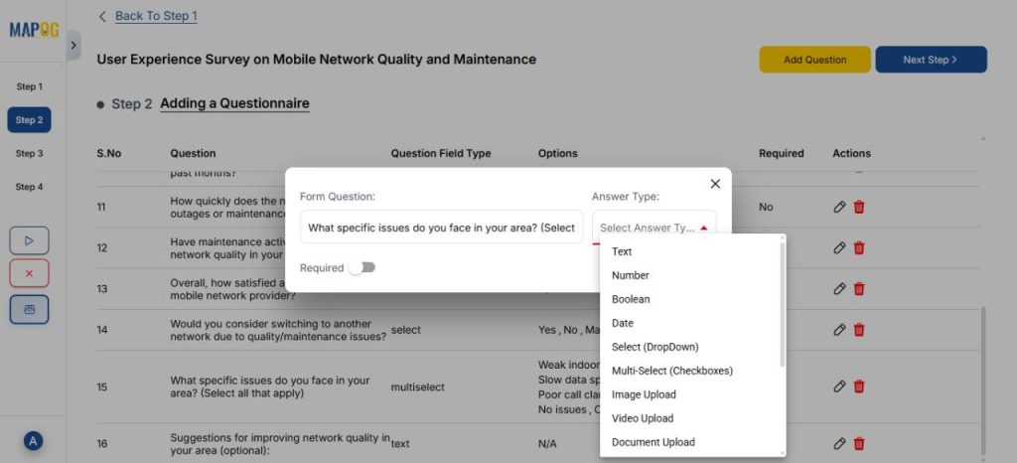Edit question 12 with pencil icon
The width and height of the screenshot is (1017, 463).
pos(839,247)
